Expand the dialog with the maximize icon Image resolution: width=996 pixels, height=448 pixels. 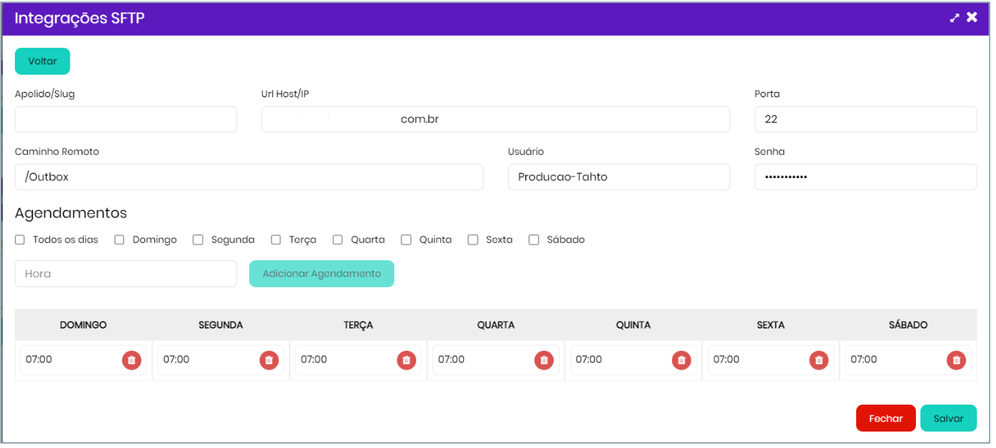(x=954, y=18)
